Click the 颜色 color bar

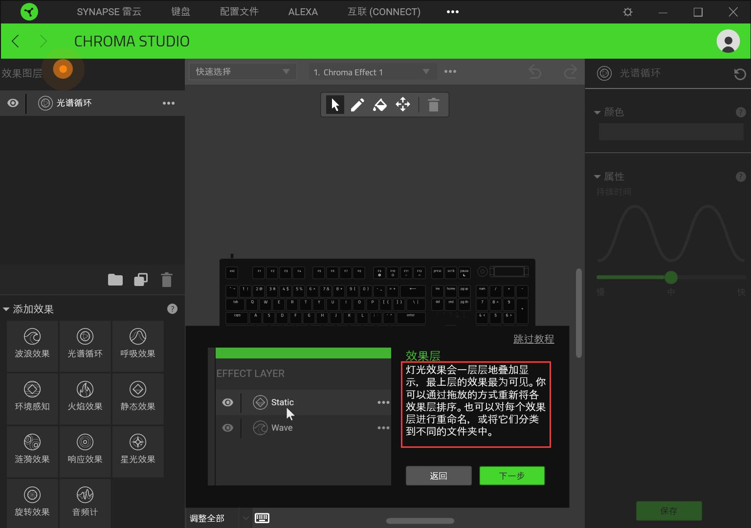point(671,132)
